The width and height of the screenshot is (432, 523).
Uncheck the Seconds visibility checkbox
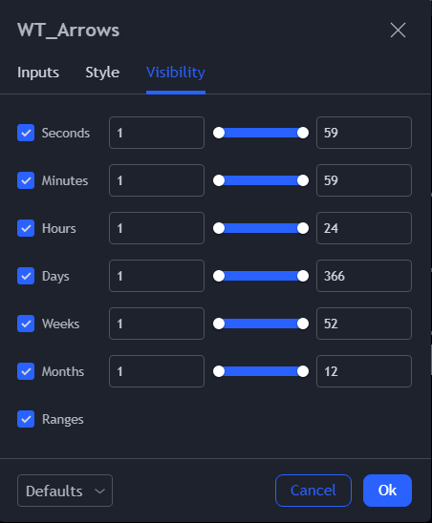click(x=26, y=133)
